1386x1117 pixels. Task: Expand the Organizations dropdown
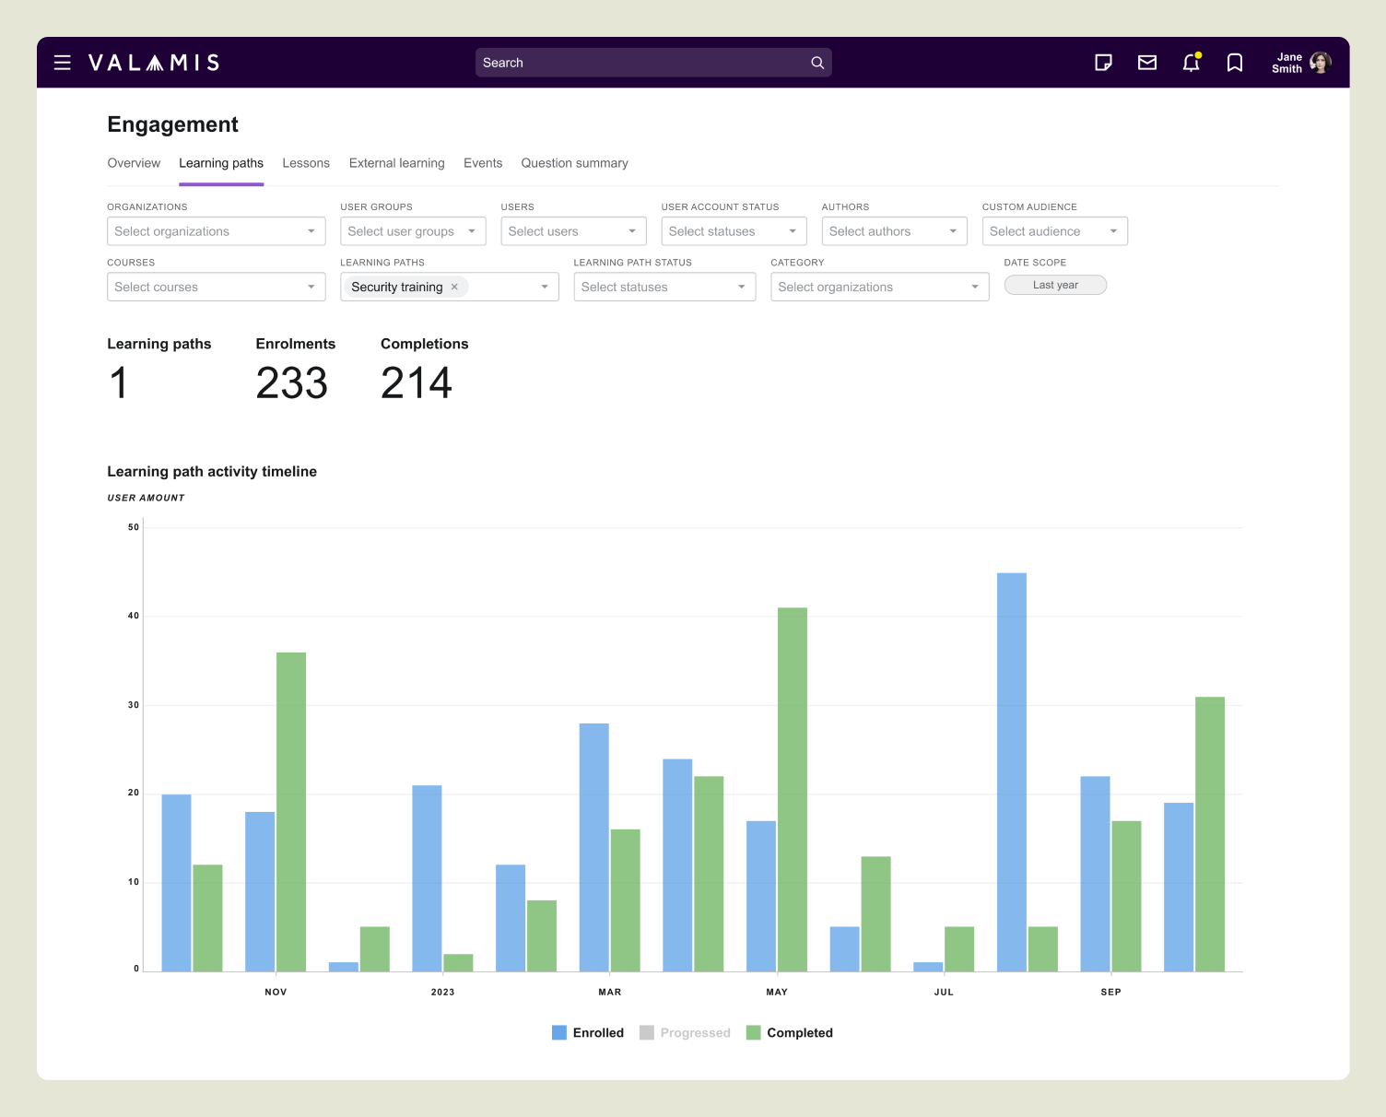coord(217,231)
